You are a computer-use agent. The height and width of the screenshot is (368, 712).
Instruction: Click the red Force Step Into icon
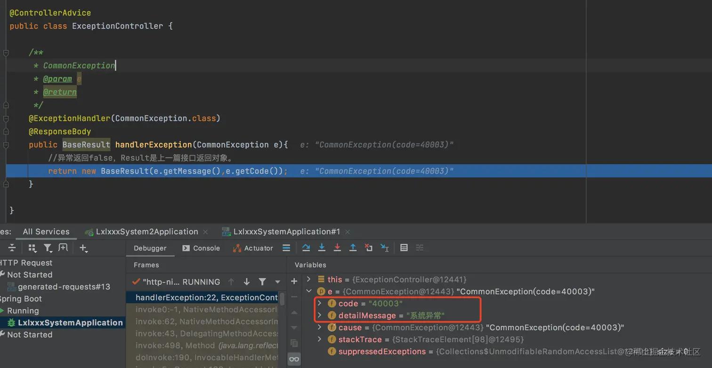coord(337,248)
